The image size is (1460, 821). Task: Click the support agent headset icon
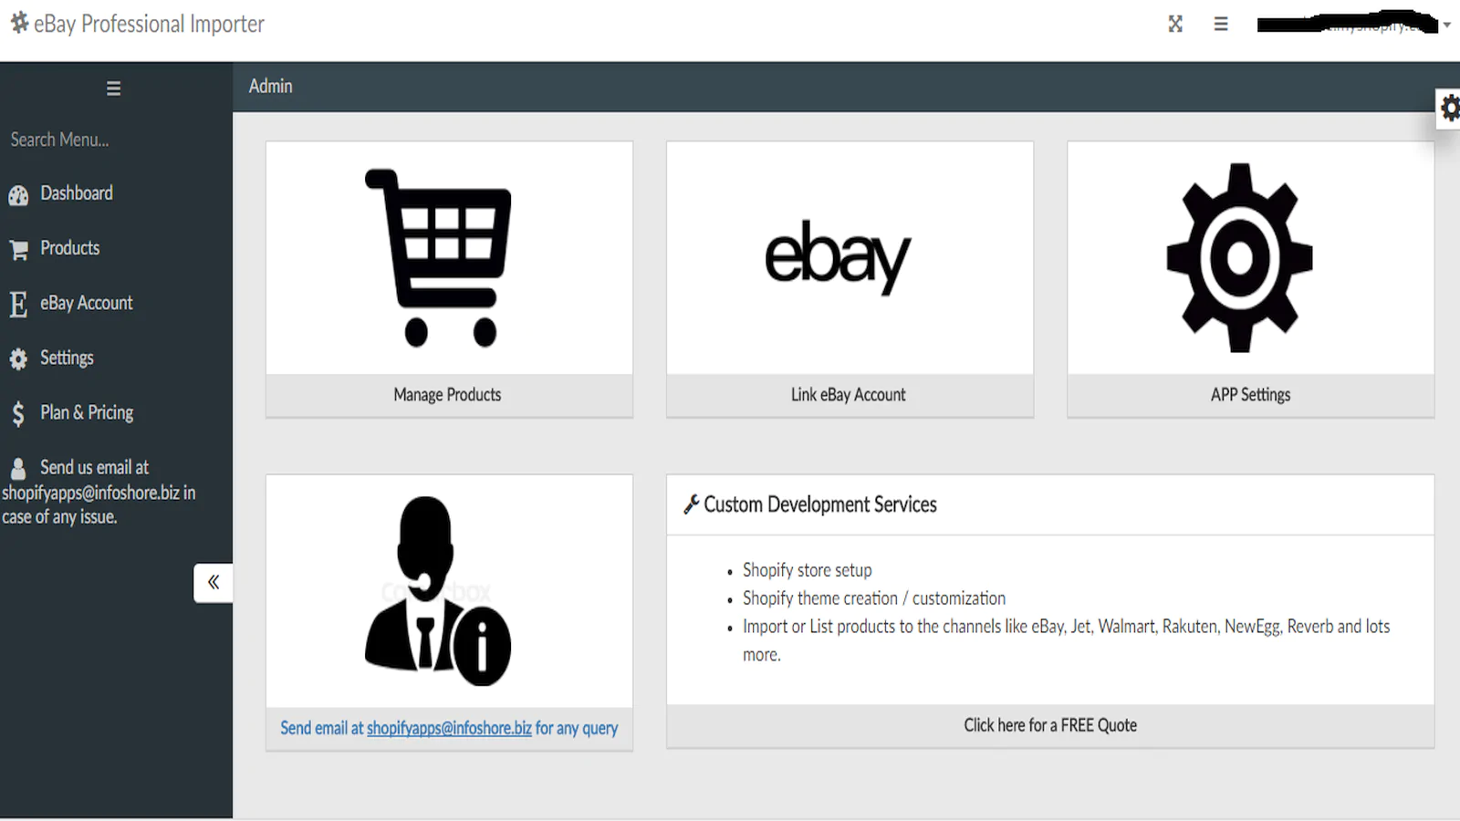click(438, 591)
